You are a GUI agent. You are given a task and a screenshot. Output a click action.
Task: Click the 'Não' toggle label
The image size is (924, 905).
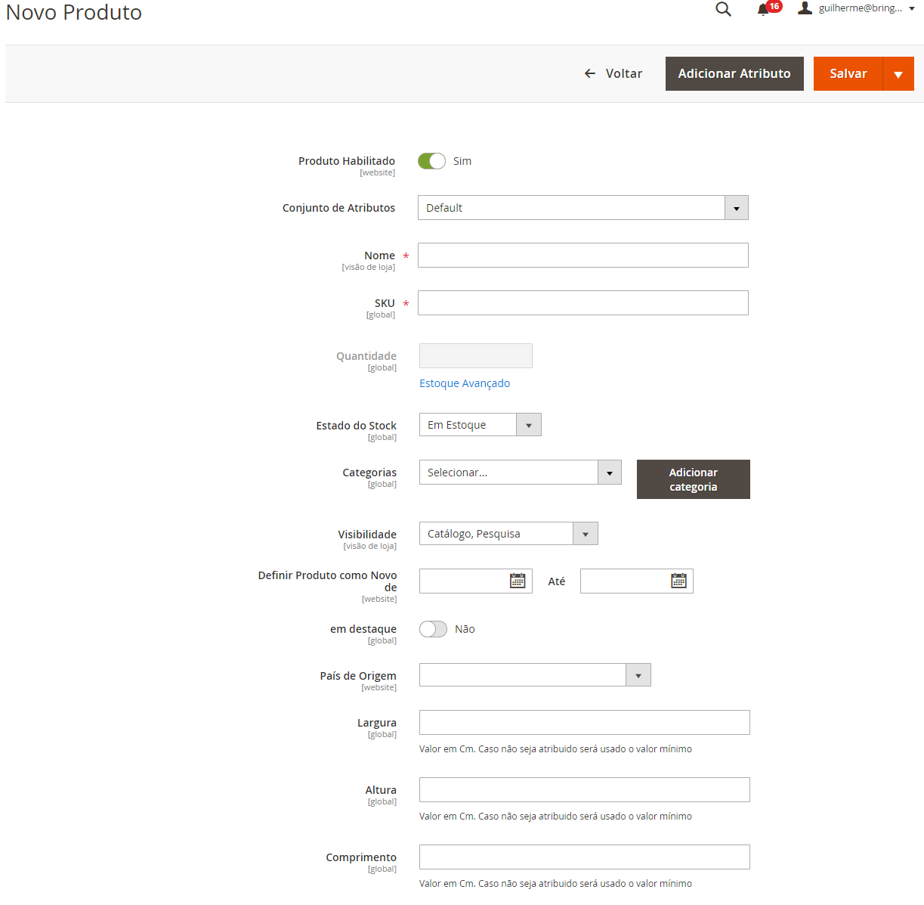click(465, 629)
